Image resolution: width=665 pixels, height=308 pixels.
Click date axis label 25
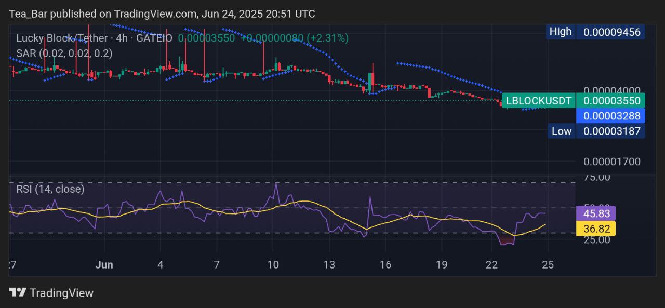(x=548, y=265)
